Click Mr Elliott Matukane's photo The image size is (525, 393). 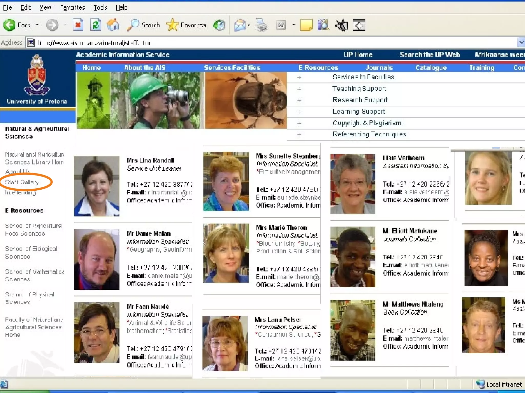click(353, 257)
